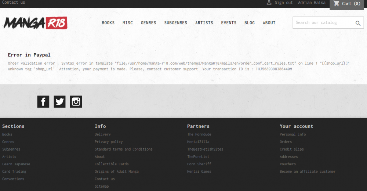Click the Error in Paypal heading
The image size is (367, 191).
[29, 55]
